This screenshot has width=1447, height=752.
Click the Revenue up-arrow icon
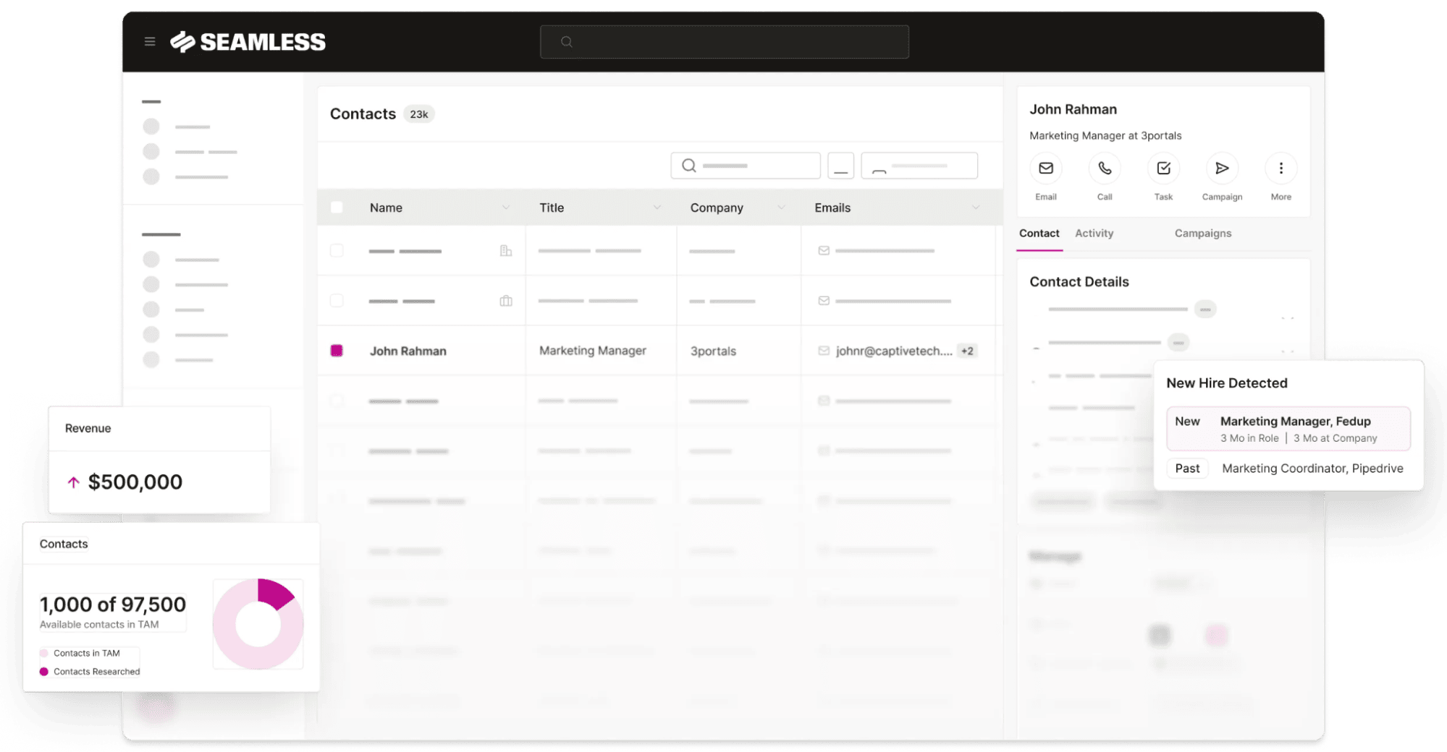click(73, 482)
